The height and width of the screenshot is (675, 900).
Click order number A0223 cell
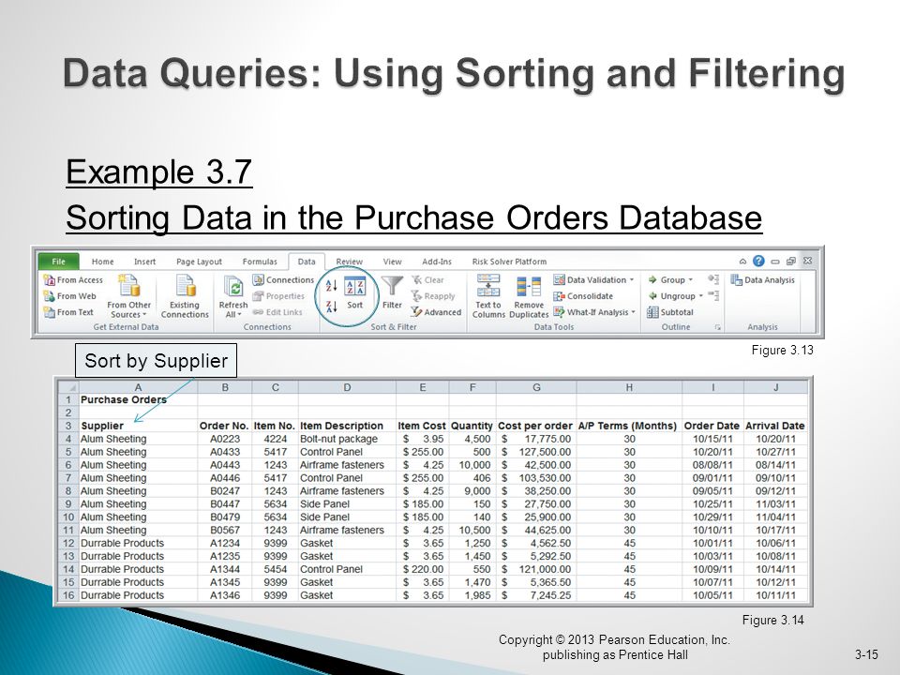click(224, 439)
